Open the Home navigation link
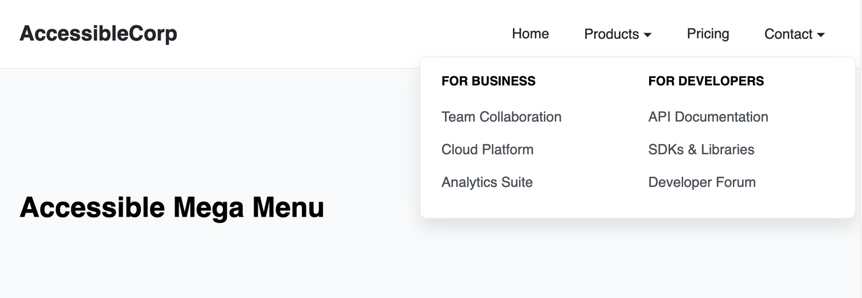 coord(530,34)
